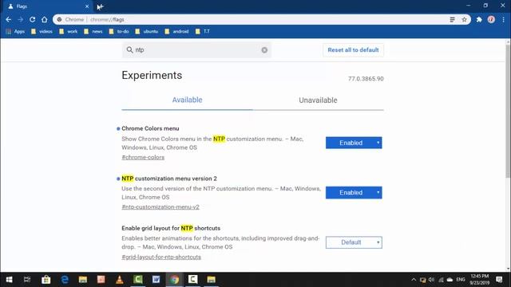Viewport: 511px width, 287px height.
Task: Close the Flags tab
Action: click(87, 6)
